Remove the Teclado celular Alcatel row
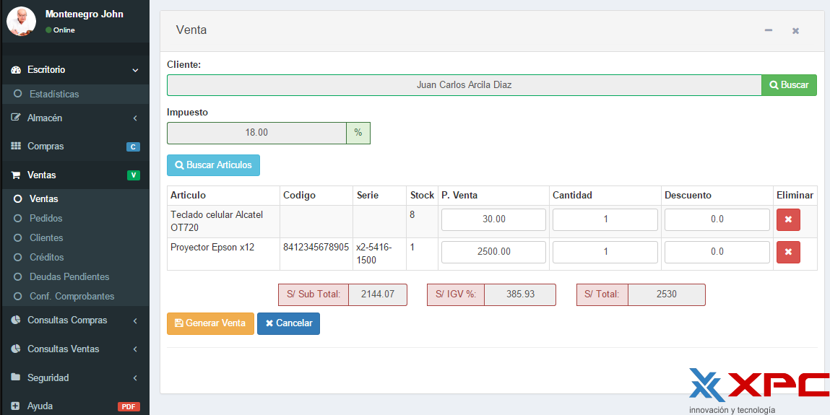 pyautogui.click(x=788, y=219)
